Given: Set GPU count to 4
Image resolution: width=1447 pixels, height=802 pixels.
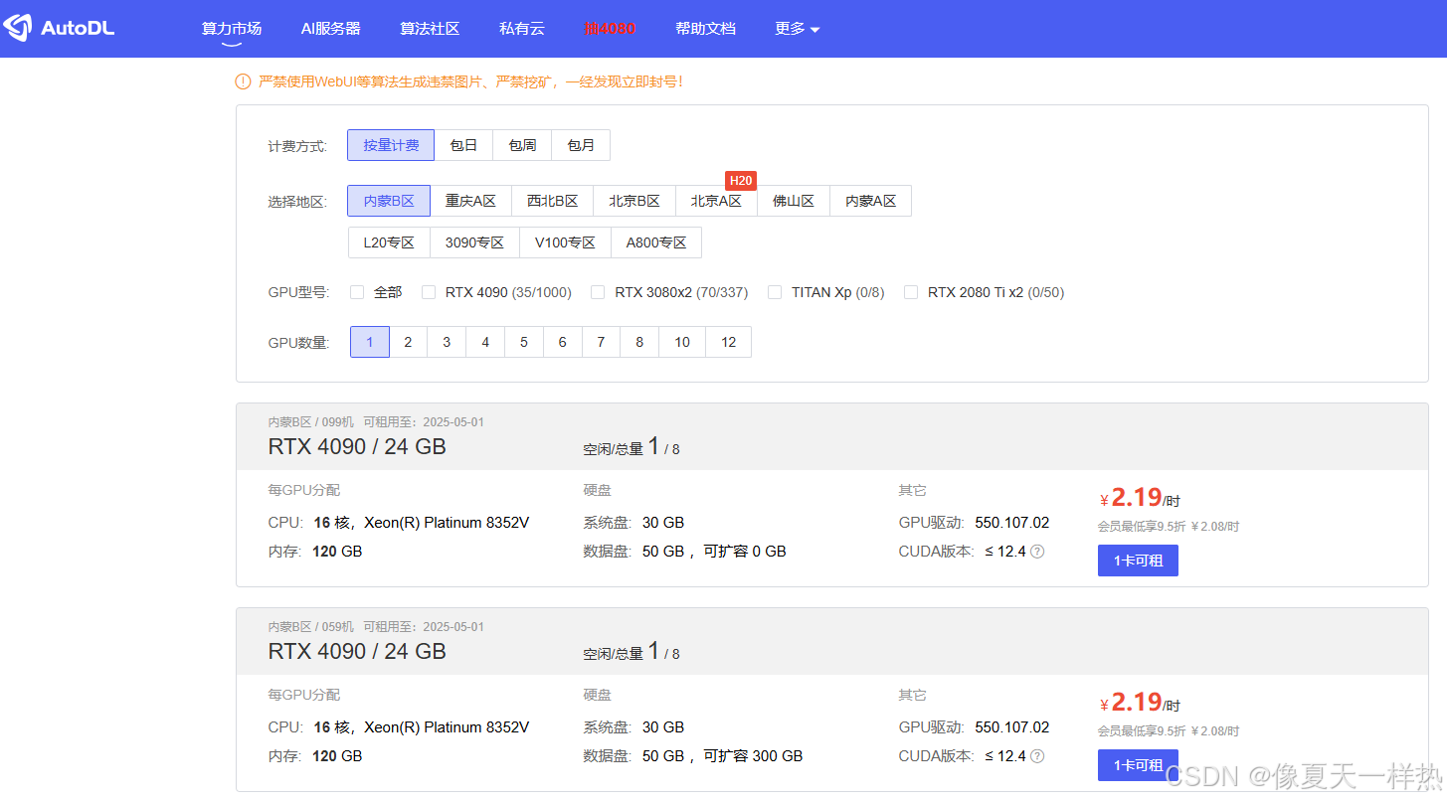Looking at the screenshot, I should click(x=485, y=342).
